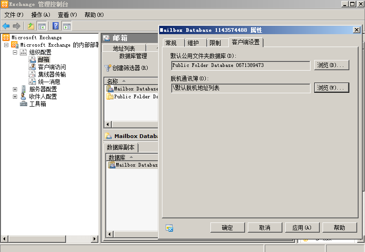
Task: Expand the 收件人配置 tree node
Action: tap(15, 96)
